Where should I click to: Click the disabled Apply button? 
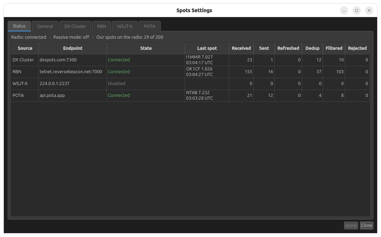coord(351,225)
